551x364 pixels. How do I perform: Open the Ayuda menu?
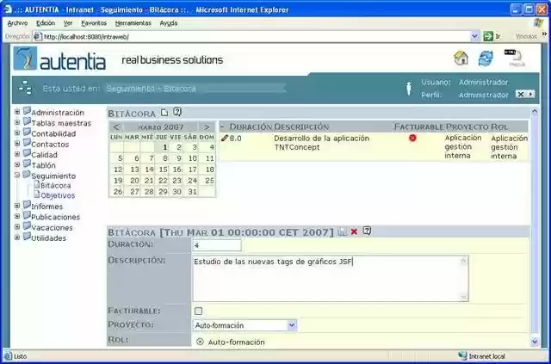[x=169, y=23]
